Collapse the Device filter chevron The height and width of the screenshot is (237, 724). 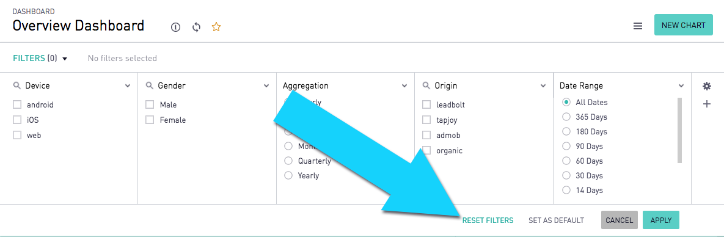[128, 86]
